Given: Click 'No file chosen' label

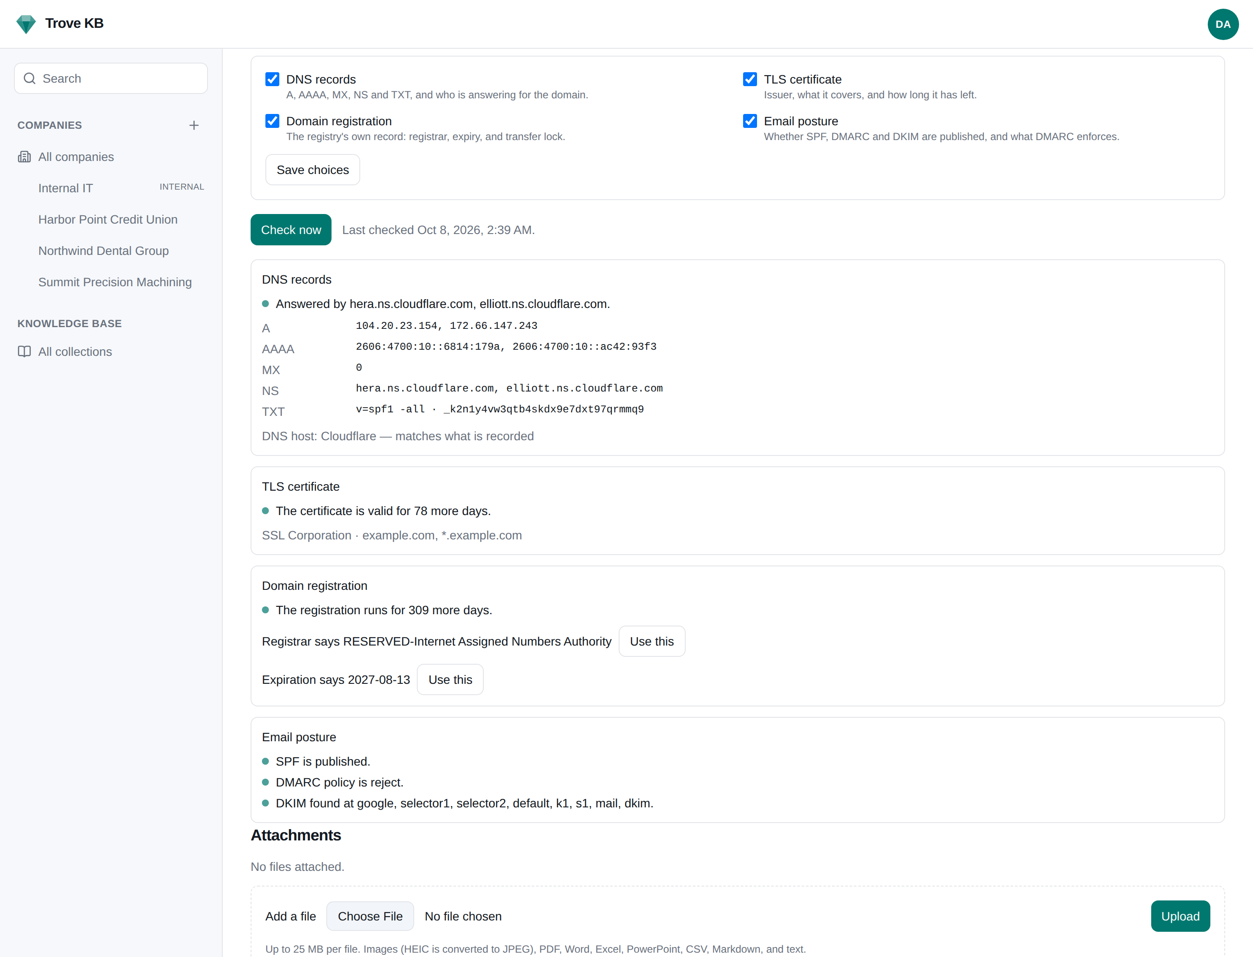Looking at the screenshot, I should [x=463, y=917].
